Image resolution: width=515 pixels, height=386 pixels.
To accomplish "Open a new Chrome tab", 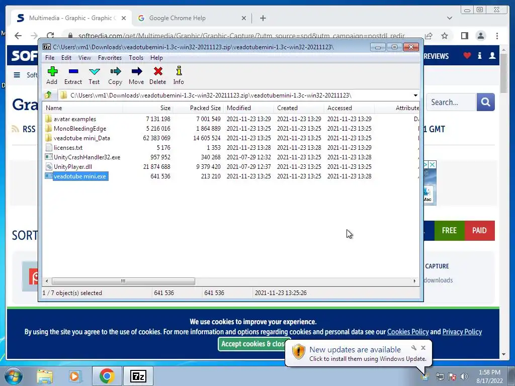I will [x=263, y=18].
